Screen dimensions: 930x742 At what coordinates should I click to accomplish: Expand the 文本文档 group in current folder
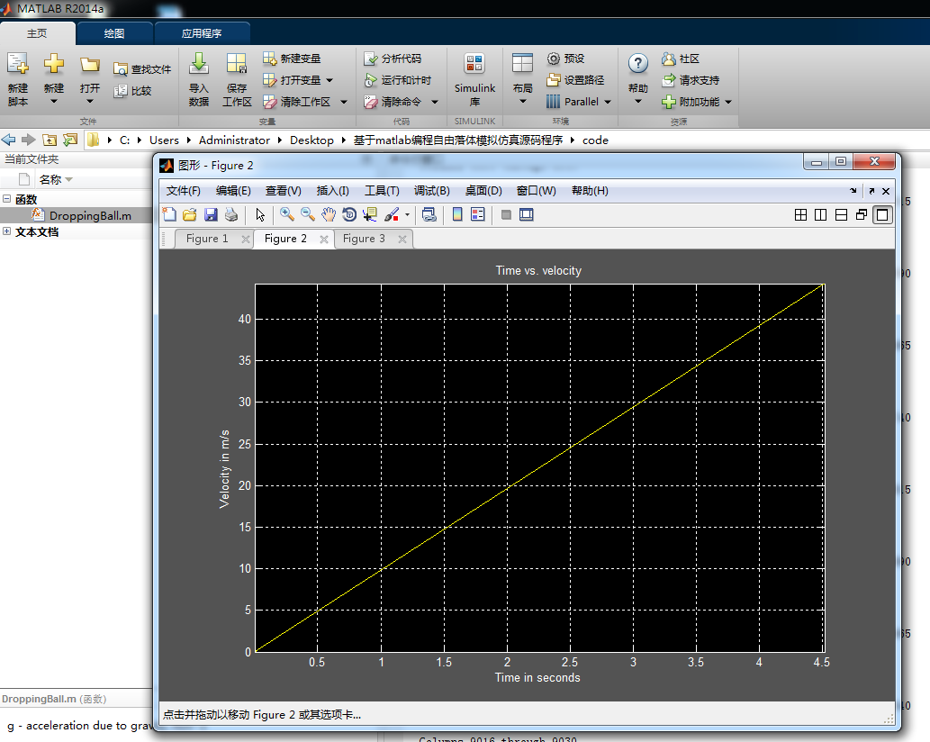pos(6,231)
